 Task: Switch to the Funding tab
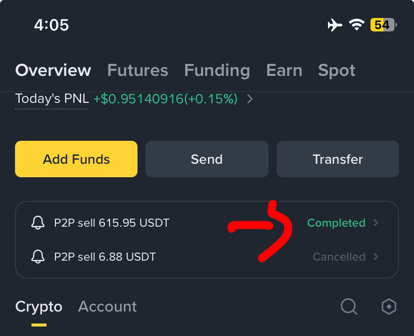(217, 71)
